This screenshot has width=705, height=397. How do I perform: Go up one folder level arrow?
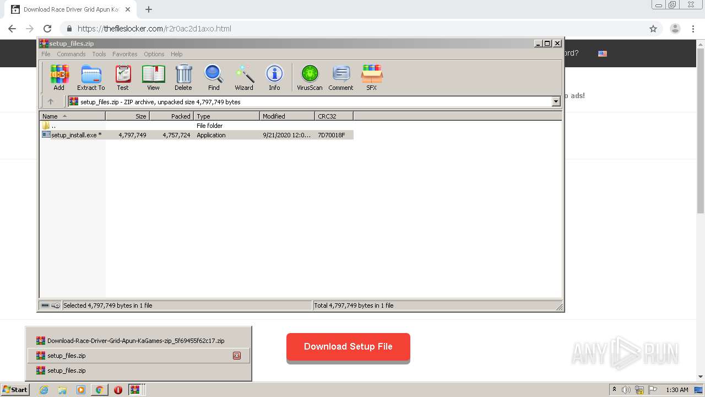click(x=51, y=101)
